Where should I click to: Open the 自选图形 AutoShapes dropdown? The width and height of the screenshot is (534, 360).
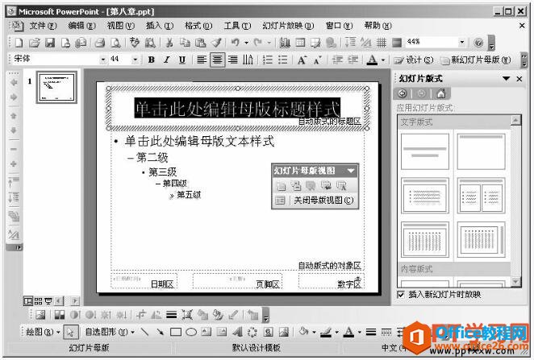coord(110,332)
